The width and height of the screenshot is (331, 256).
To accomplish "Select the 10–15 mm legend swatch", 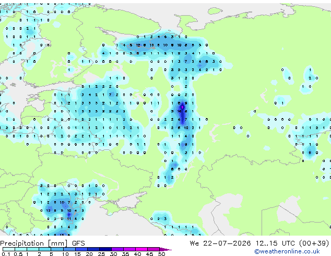I will coord(69,249).
